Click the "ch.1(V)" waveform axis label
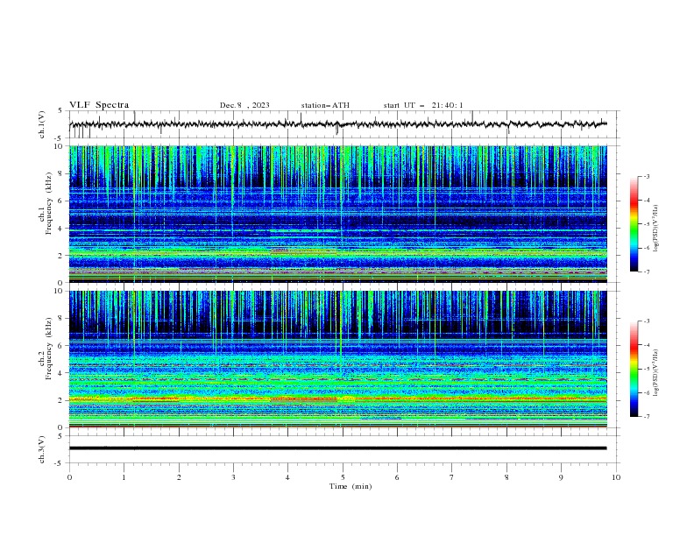694x536 pixels. point(42,124)
